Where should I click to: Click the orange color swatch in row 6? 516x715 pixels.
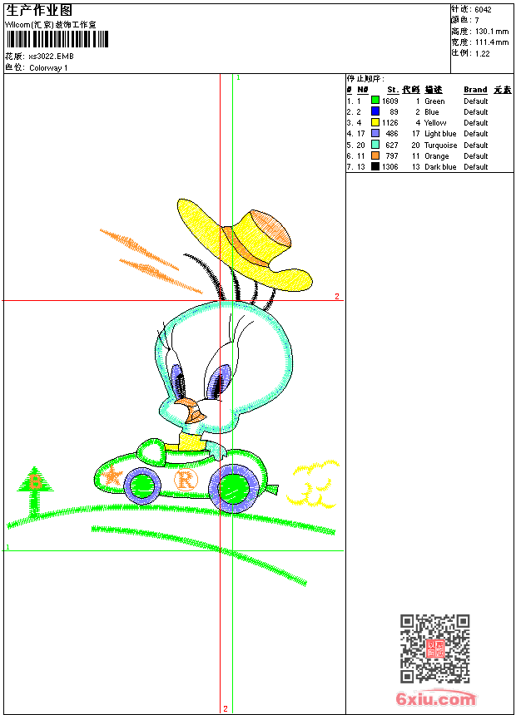tap(375, 155)
